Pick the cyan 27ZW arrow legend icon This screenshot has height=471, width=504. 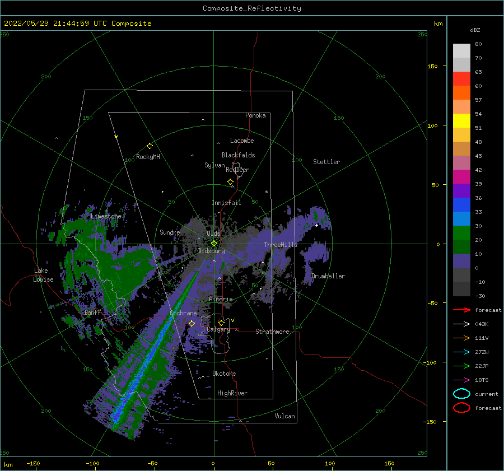click(461, 352)
